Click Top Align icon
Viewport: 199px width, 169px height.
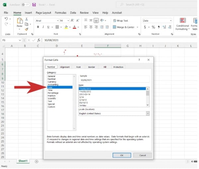(86, 20)
